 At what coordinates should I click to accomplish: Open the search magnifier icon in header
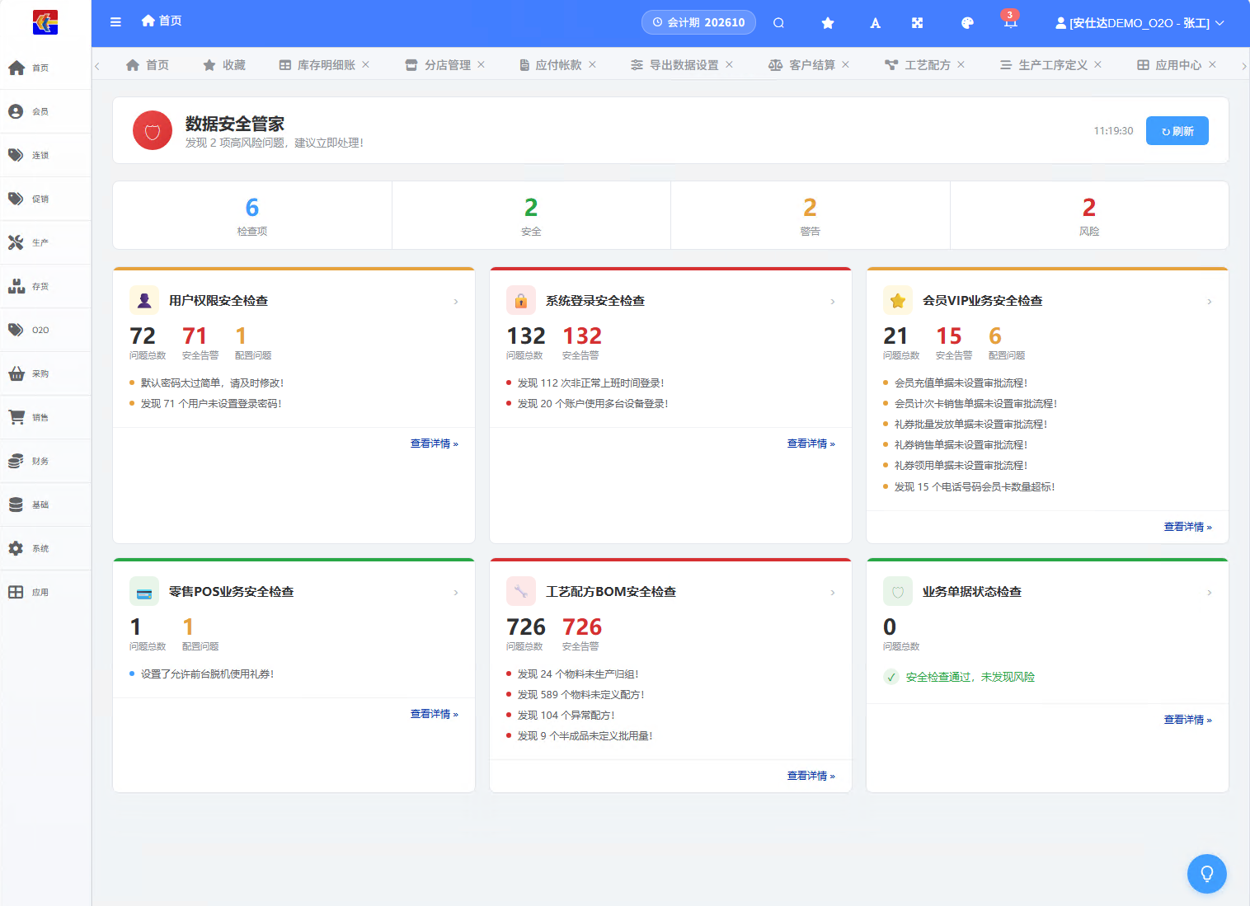pos(778,23)
